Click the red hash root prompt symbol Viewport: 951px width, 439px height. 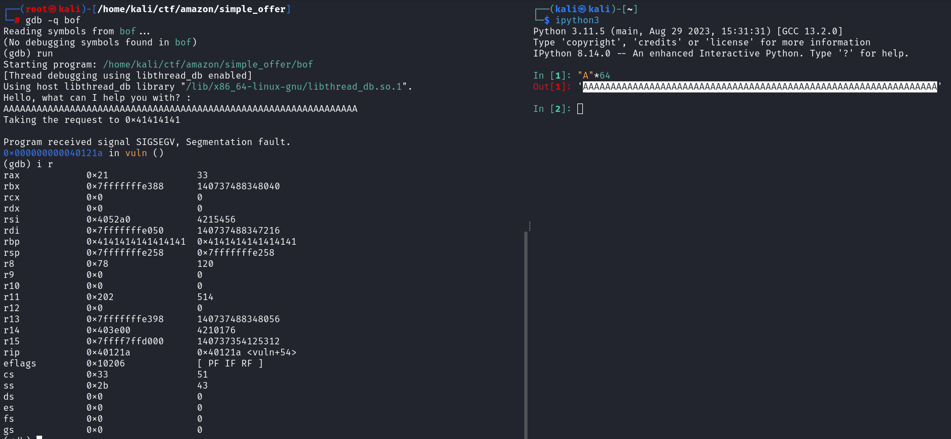[17, 20]
